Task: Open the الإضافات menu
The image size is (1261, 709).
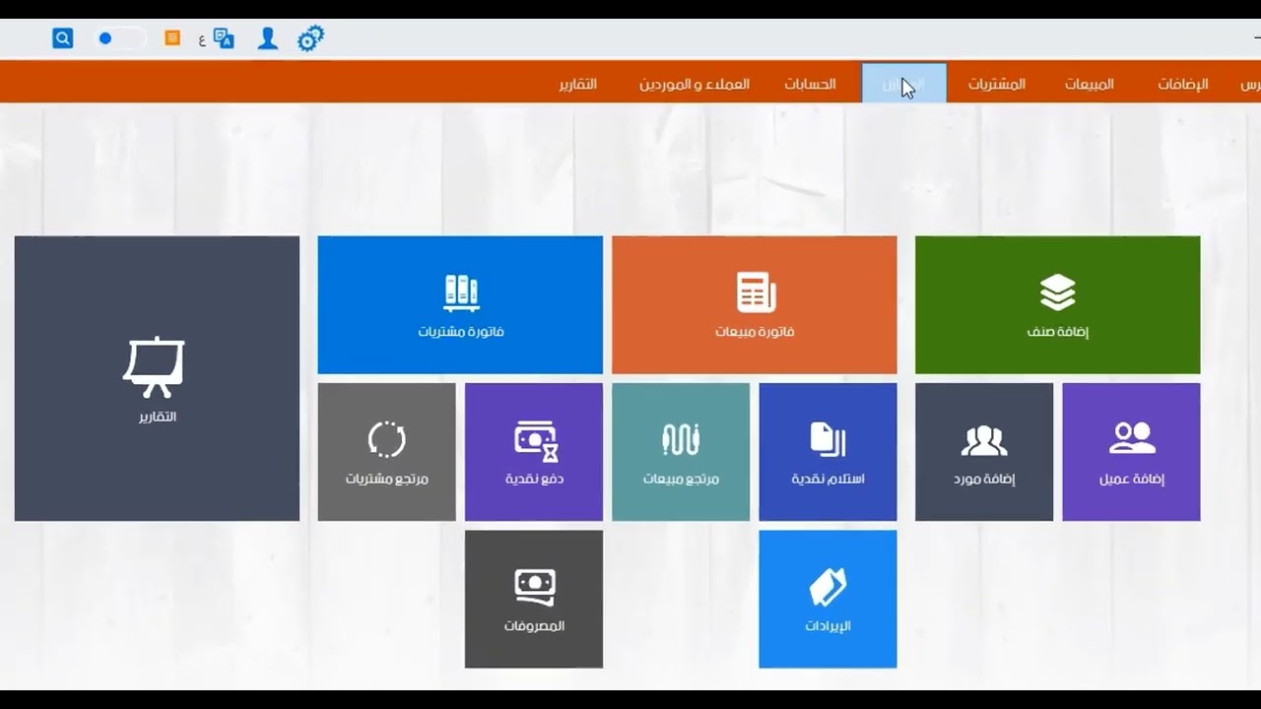Action: point(1183,84)
